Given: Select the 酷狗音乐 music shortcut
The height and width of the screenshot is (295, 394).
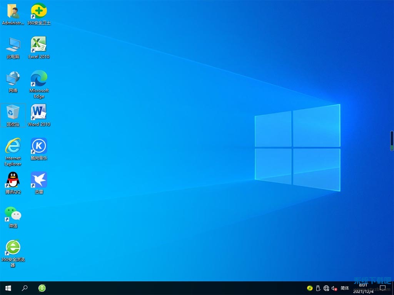Looking at the screenshot, I should click(x=38, y=146).
